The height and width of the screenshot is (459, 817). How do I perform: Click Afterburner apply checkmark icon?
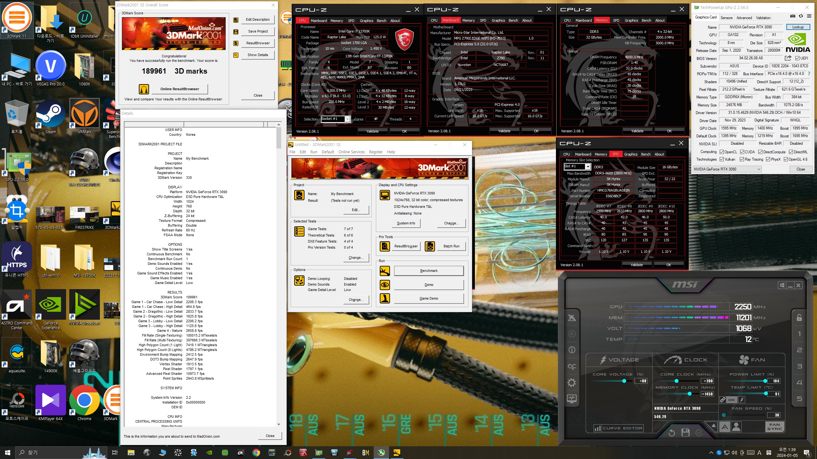point(699,433)
